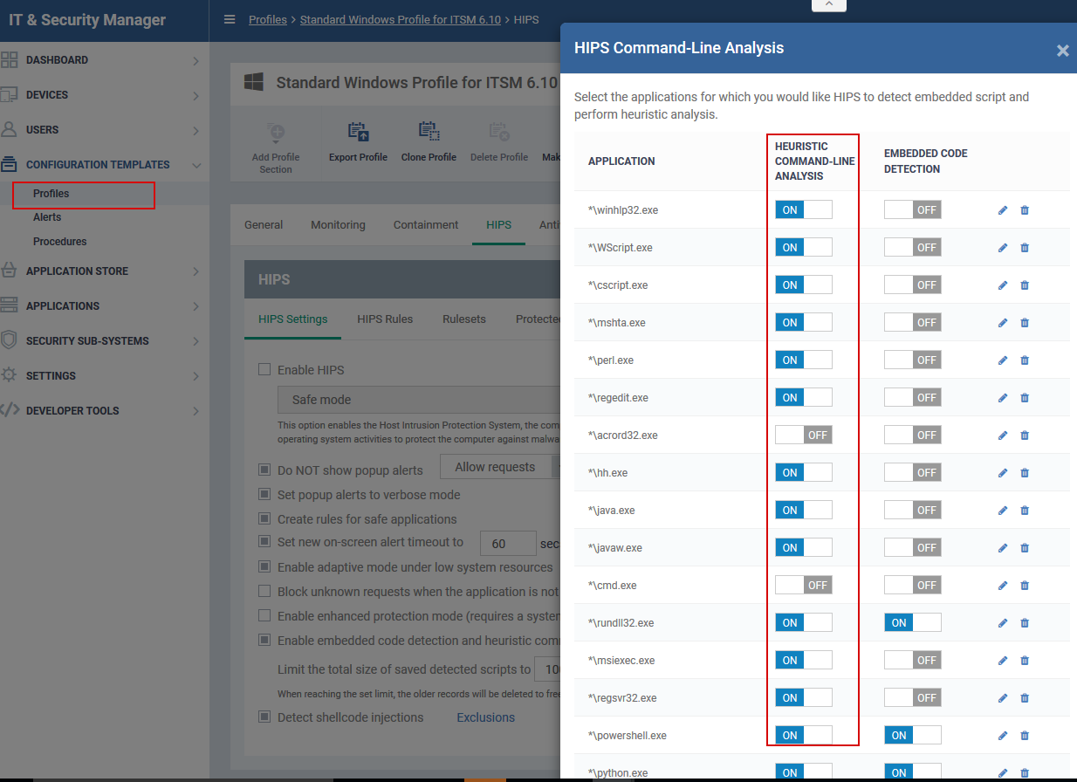Click the hamburger menu icon in header
1077x782 pixels.
(x=230, y=19)
